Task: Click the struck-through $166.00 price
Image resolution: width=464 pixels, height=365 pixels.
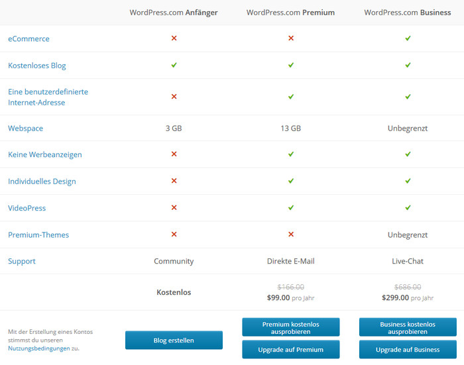Action: pyautogui.click(x=290, y=287)
